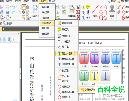Click the yellow sticky note toolbar icon
The height and width of the screenshot is (101, 129).
[88, 7]
